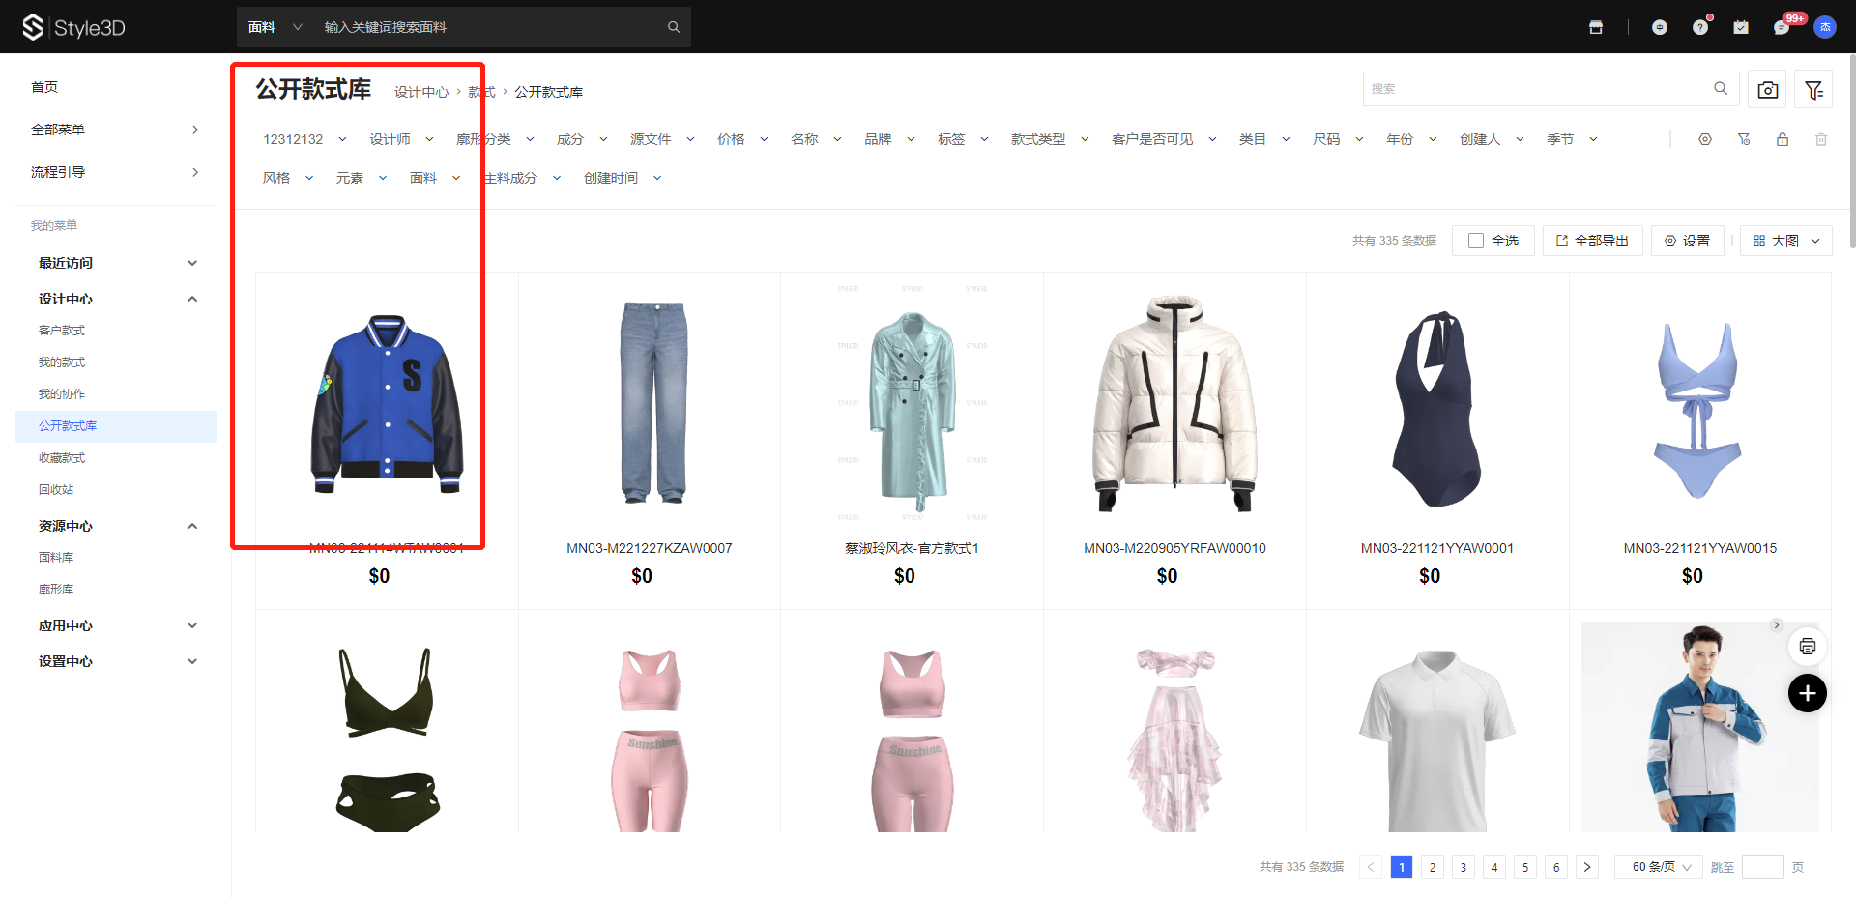Open image search camera button

pos(1768,89)
